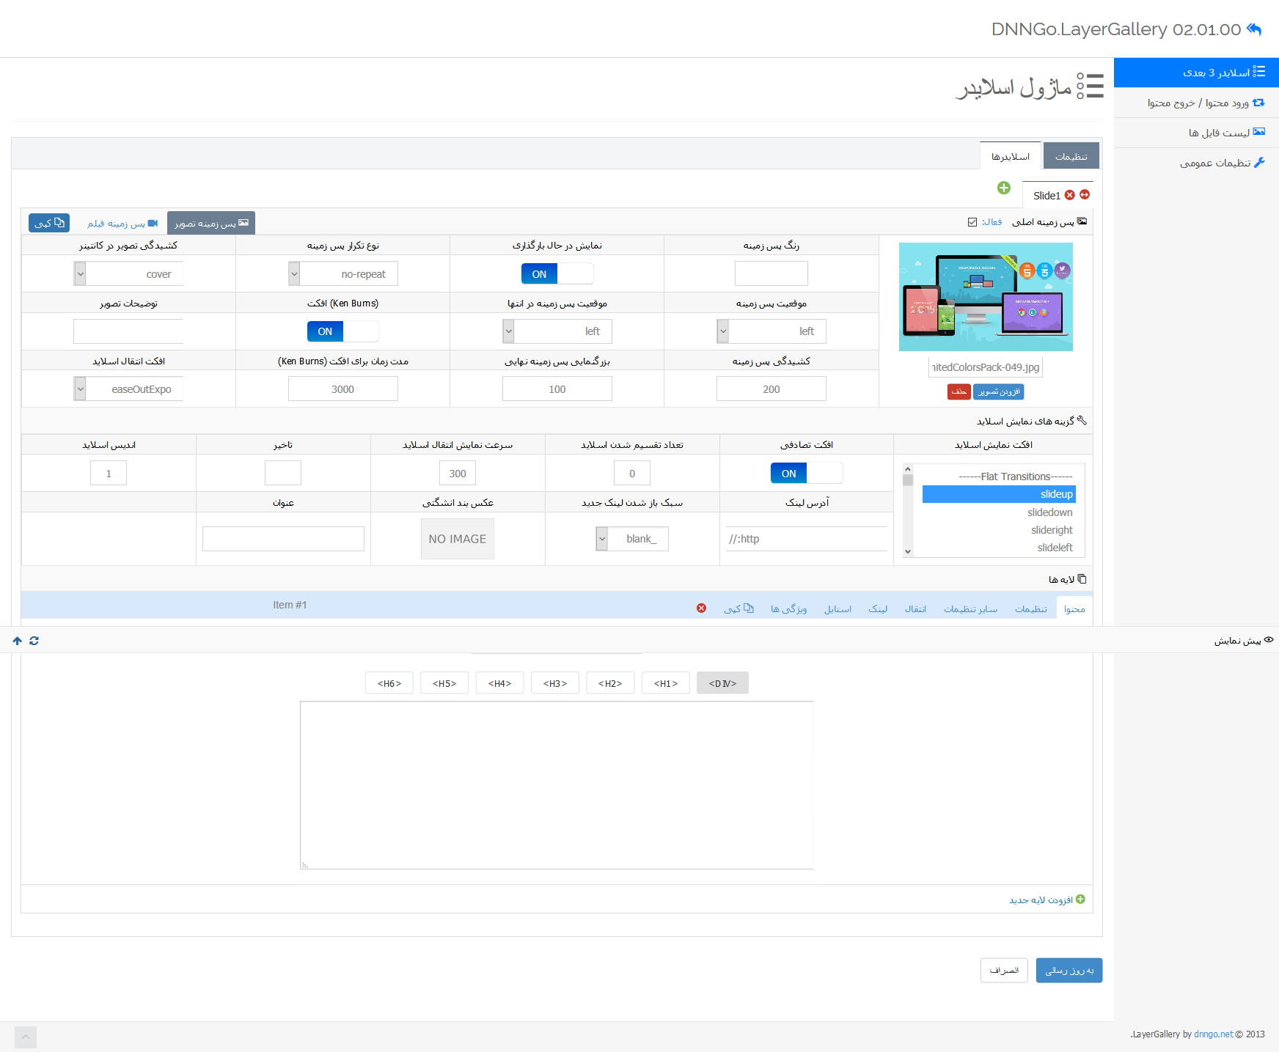1279x1052 pixels.
Task: Toggle the random effect ON switch
Action: pos(806,474)
